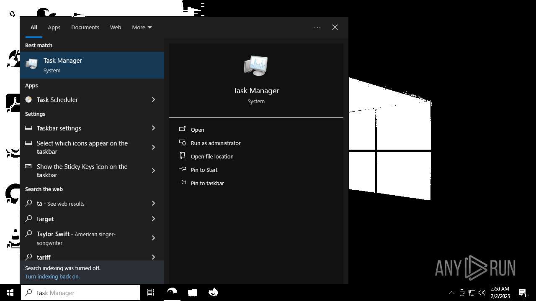Screen dimensions: 536x301
Task: Expand arrow next to 'tariff' suggestion
Action: (153, 257)
